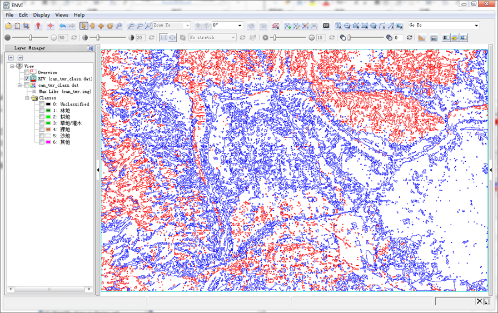This screenshot has width=498, height=313.
Task: Enable the Overview layer checkbox
Action: point(27,72)
